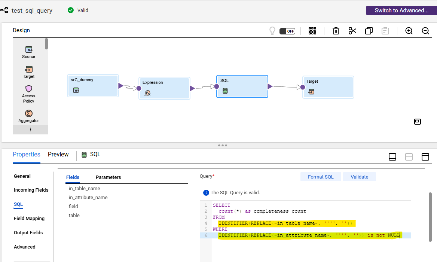Switch to Parameters tab
This screenshot has height=262, width=437.
[109, 177]
